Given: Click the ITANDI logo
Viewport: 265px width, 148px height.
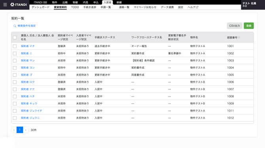Looking at the screenshot, I should (19, 5).
